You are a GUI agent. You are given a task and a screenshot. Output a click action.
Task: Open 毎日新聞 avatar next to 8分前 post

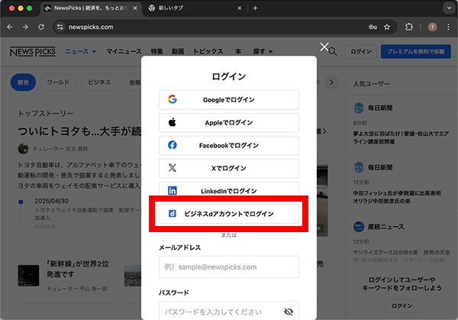[359, 108]
